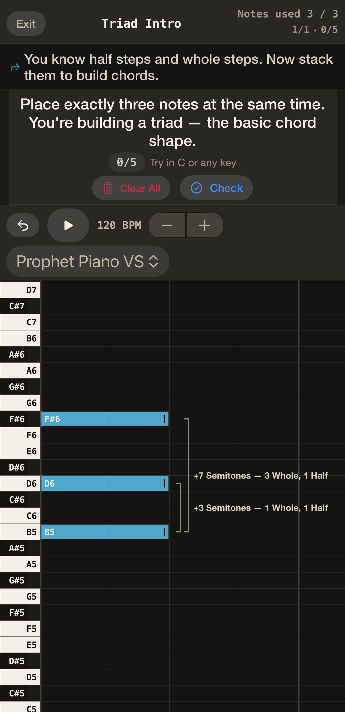Increase the BPM with the plus stepper
The image size is (345, 712).
[x=204, y=225]
